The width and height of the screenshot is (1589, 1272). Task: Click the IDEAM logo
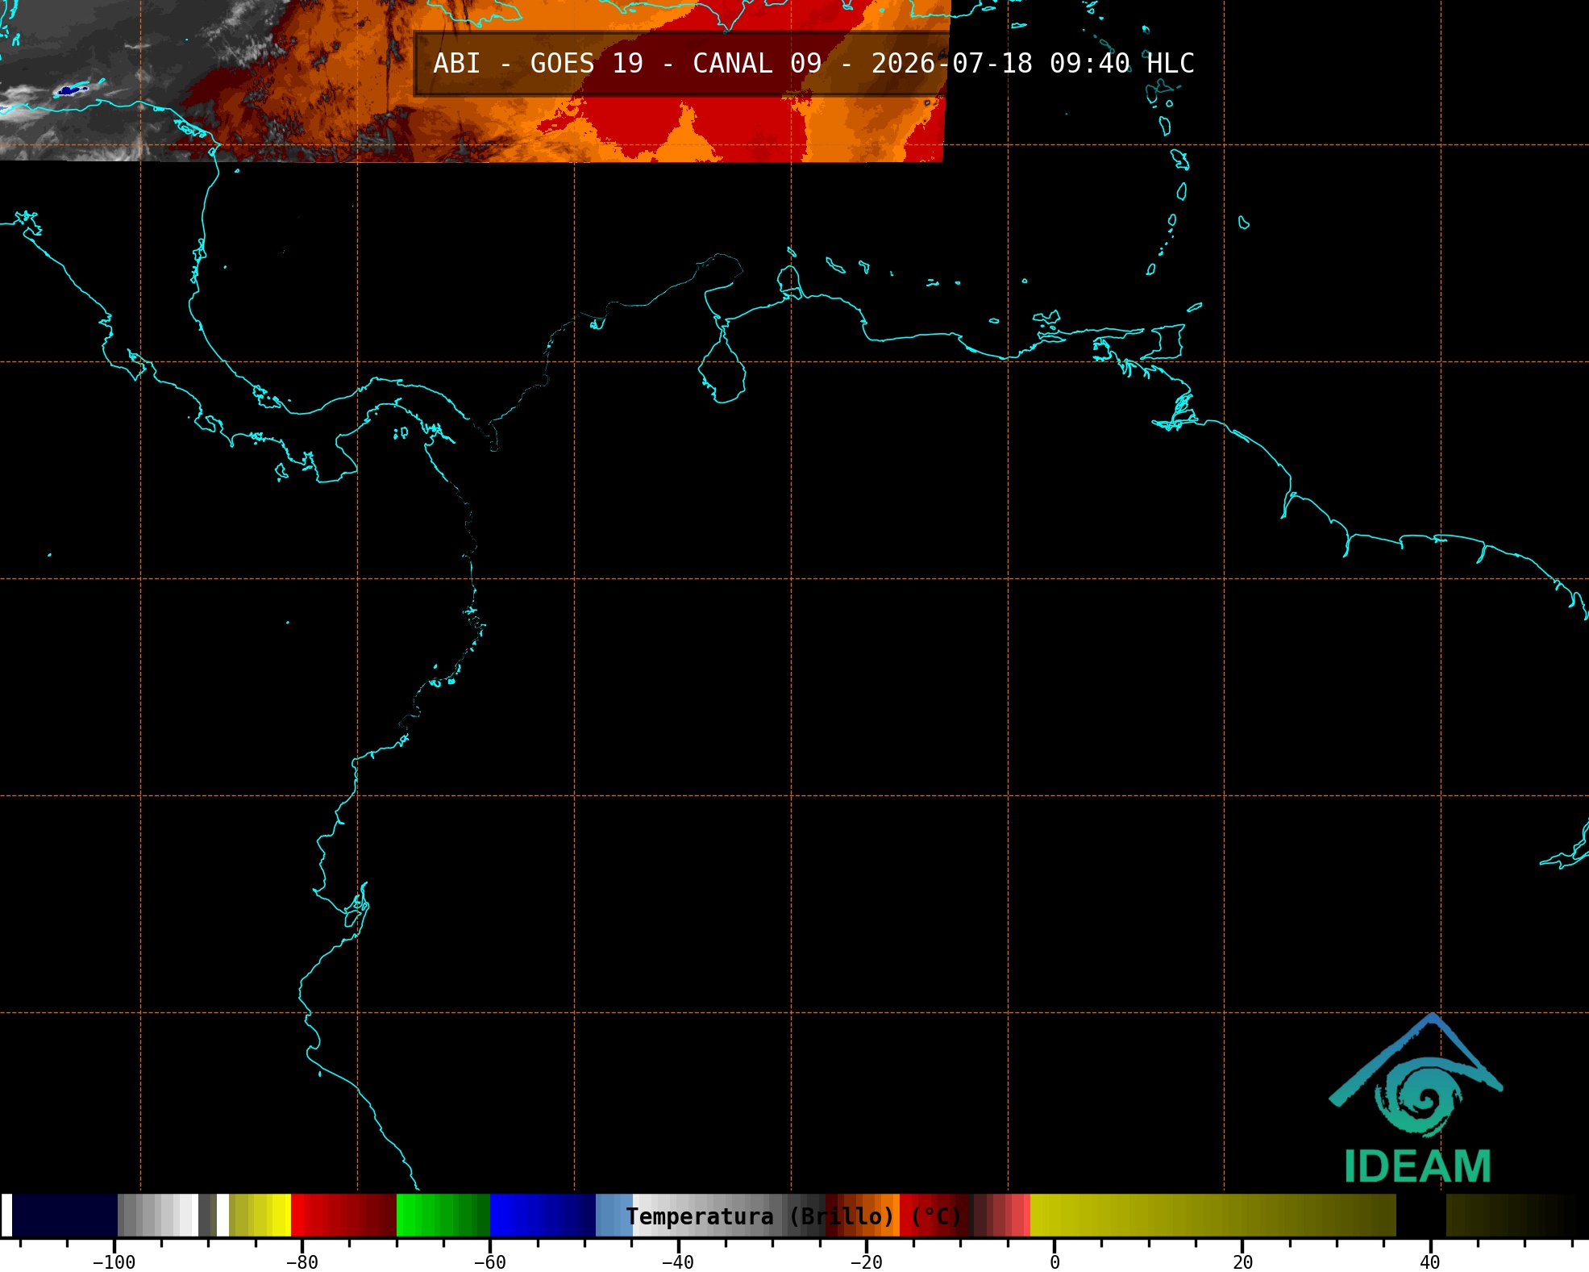1416,1099
